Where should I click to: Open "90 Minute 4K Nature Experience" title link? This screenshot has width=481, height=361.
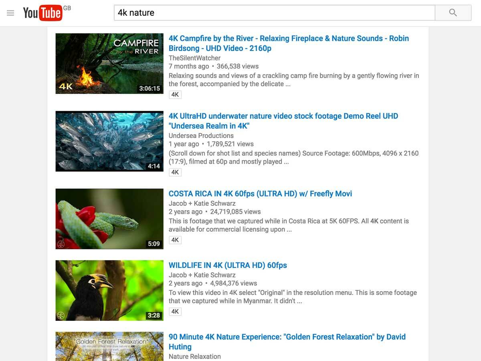pyautogui.click(x=287, y=342)
